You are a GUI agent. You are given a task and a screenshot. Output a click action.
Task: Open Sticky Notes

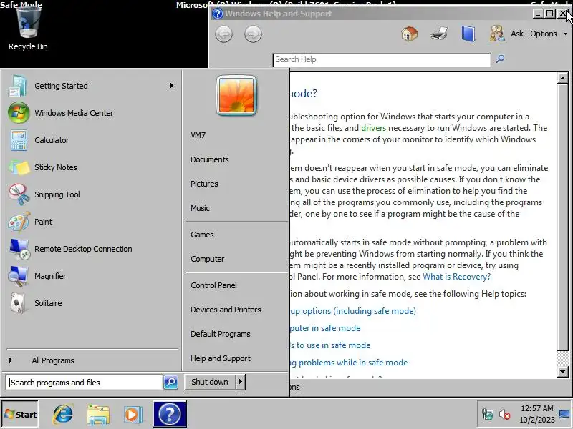coord(92,167)
